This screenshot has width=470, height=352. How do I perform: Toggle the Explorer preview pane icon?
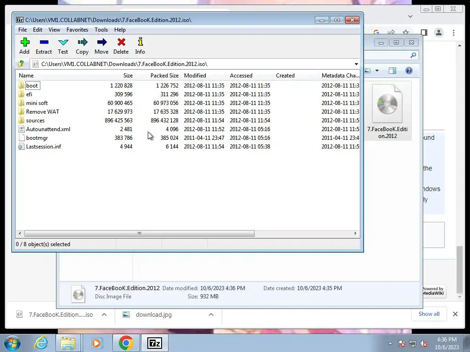(392, 71)
